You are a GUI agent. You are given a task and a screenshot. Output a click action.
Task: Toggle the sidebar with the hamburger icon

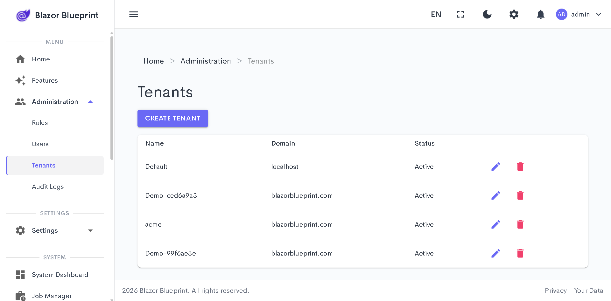click(x=133, y=14)
